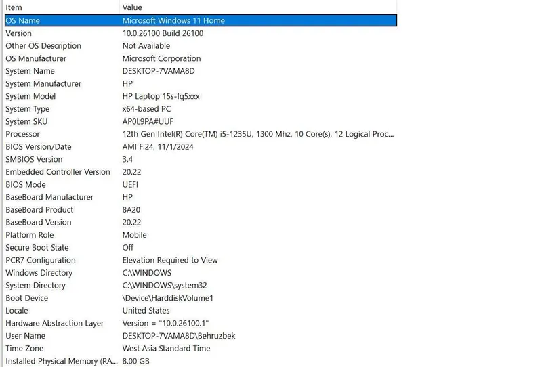Click the Off value for Secure Boot
Viewport: 542px width, 367px height.
point(128,247)
